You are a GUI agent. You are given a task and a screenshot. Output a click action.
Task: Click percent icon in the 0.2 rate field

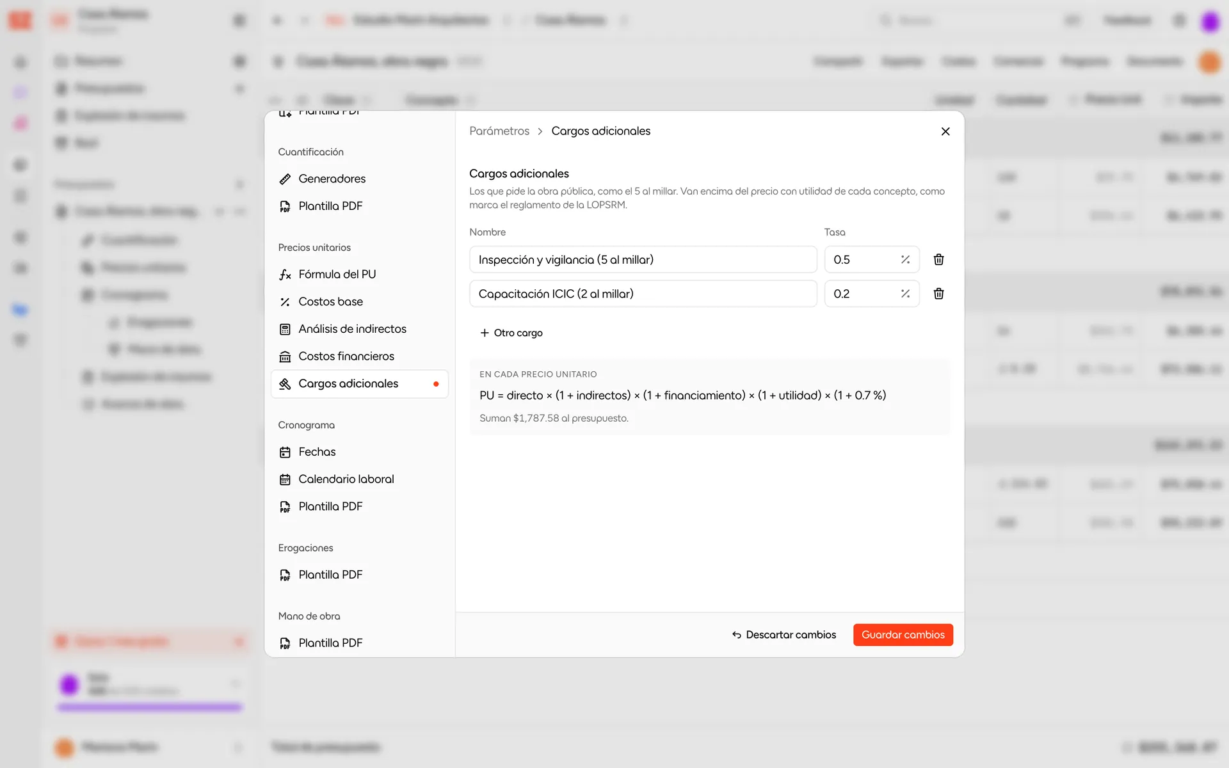click(905, 293)
